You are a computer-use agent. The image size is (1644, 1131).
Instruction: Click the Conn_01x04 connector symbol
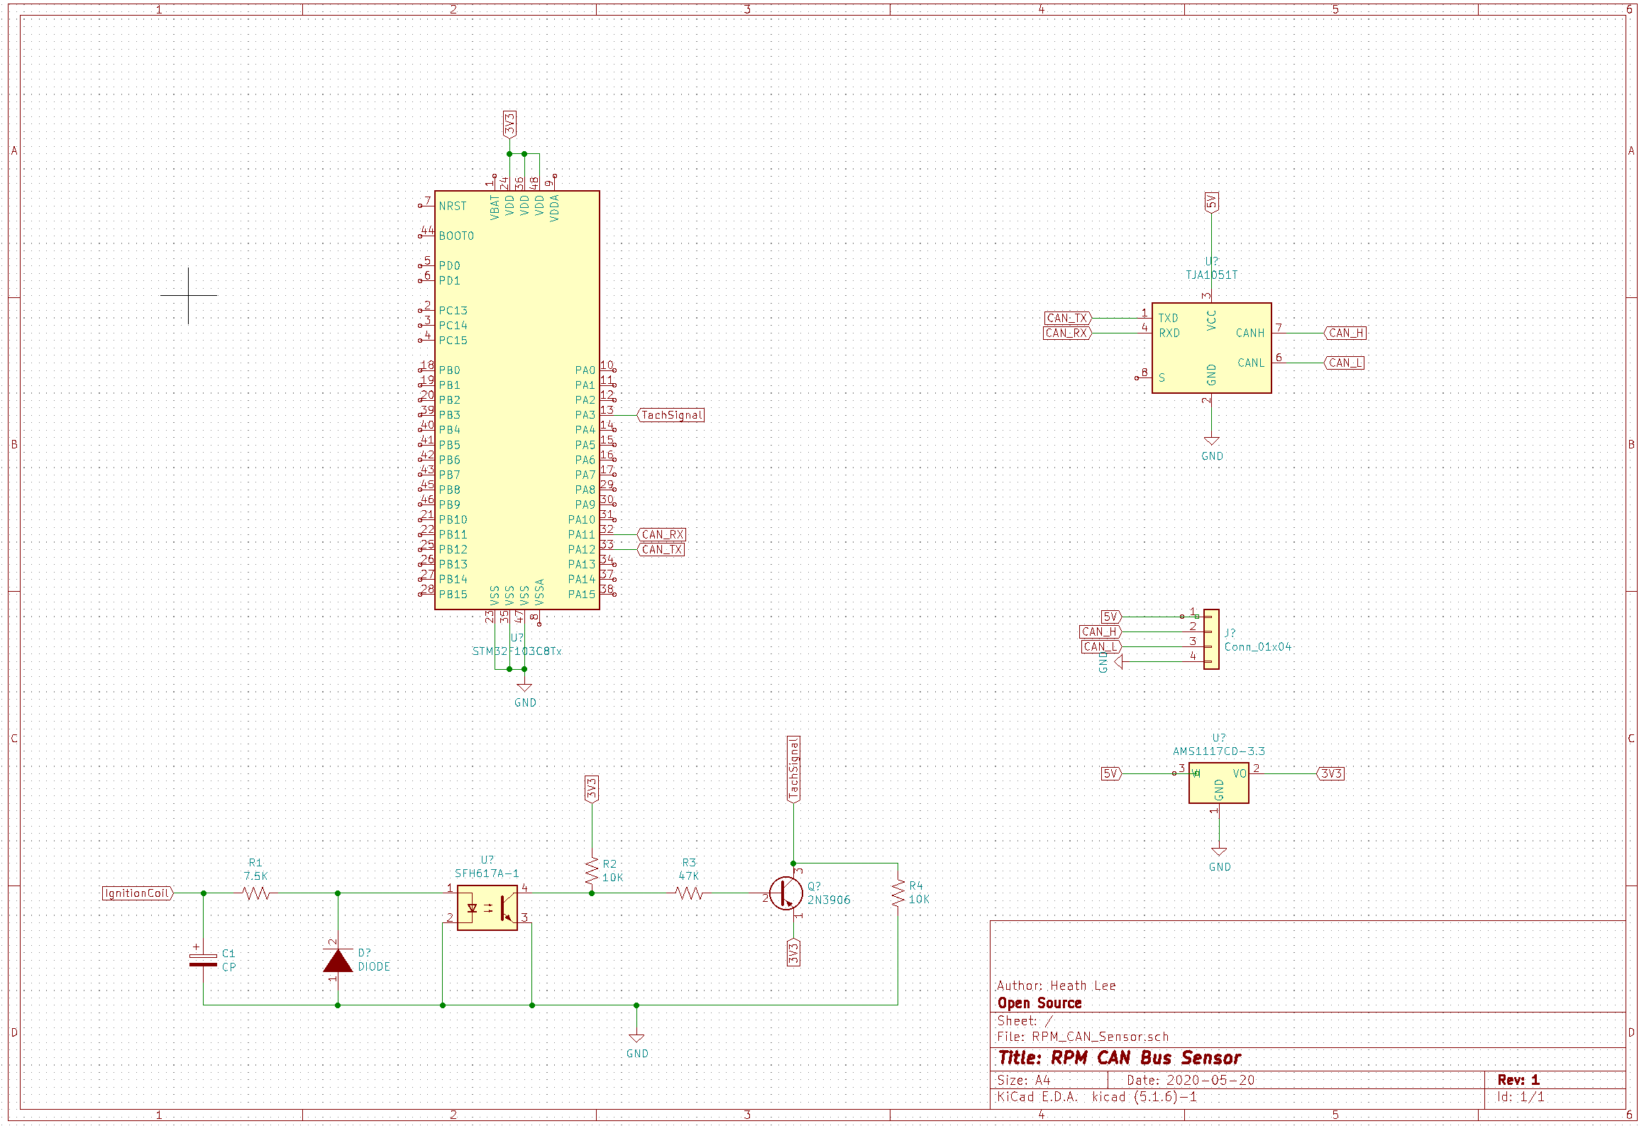(x=1212, y=639)
